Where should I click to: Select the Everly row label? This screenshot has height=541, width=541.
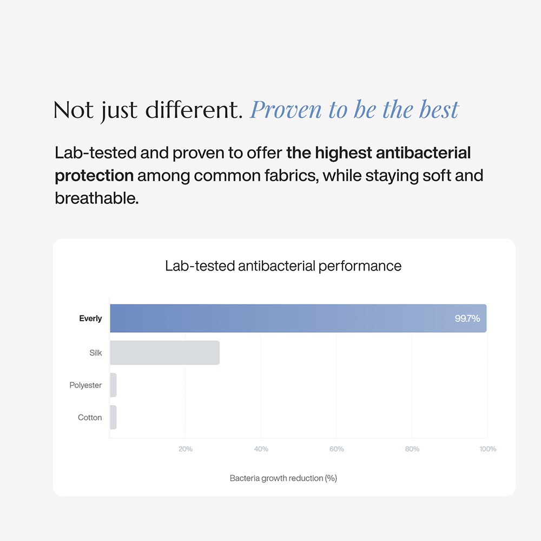pyautogui.click(x=90, y=319)
